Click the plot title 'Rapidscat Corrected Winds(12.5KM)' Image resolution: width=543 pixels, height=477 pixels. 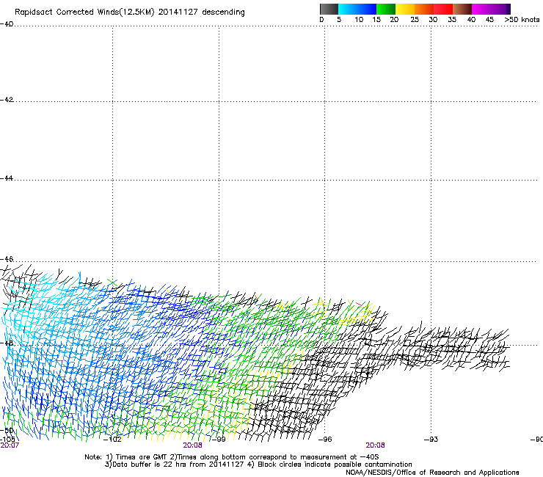click(84, 12)
